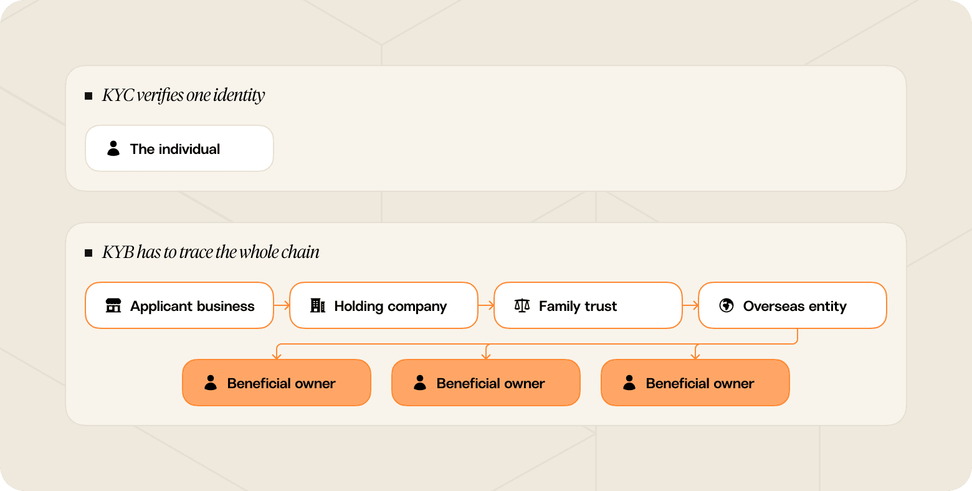Click the globe icon in Overseas entity
The height and width of the screenshot is (491, 972).
coord(727,305)
